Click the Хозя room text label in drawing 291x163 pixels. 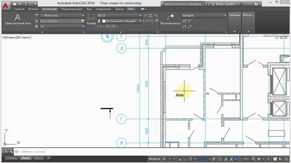(180, 95)
